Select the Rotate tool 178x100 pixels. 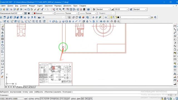3,45
